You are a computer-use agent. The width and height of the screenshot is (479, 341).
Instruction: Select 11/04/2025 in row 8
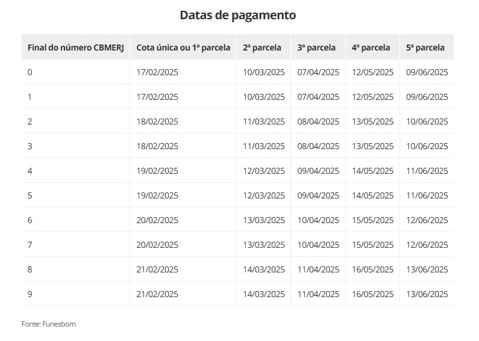pyautogui.click(x=318, y=269)
